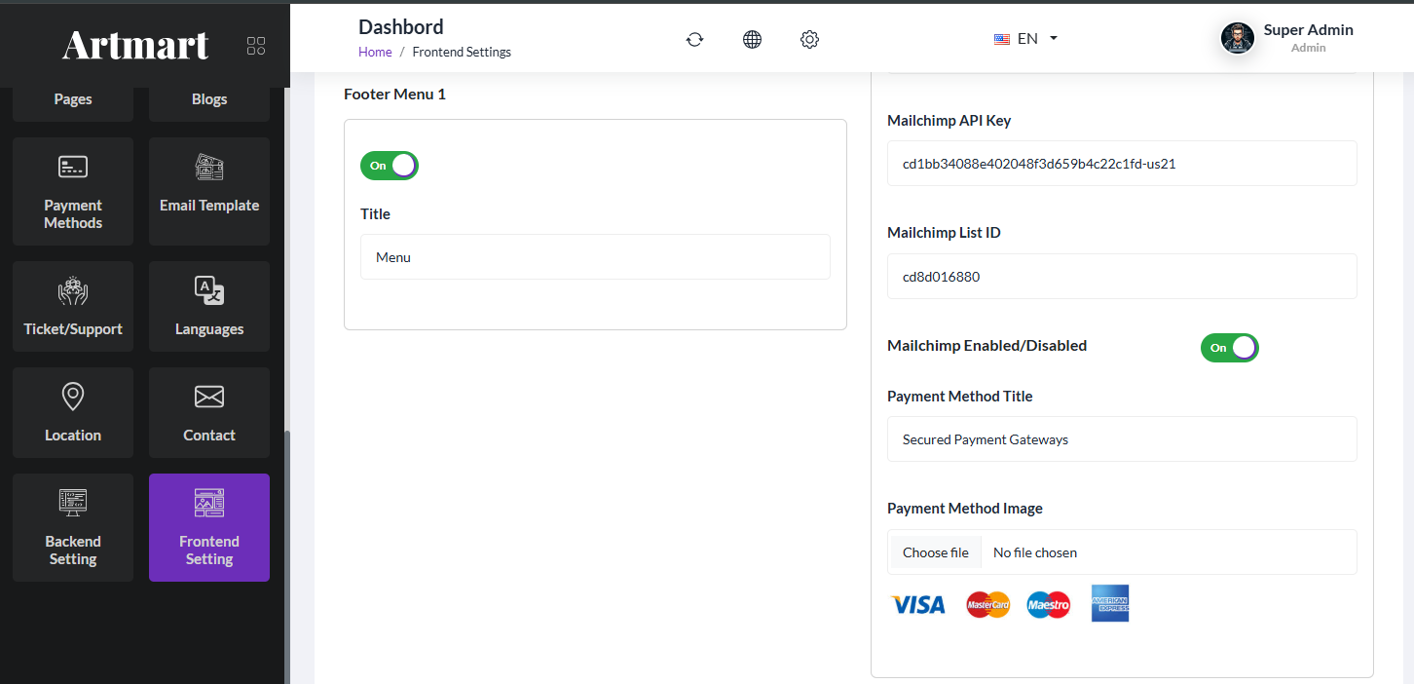Select Frontend Setting in sidebar
Image resolution: width=1414 pixels, height=684 pixels.
coord(209,527)
